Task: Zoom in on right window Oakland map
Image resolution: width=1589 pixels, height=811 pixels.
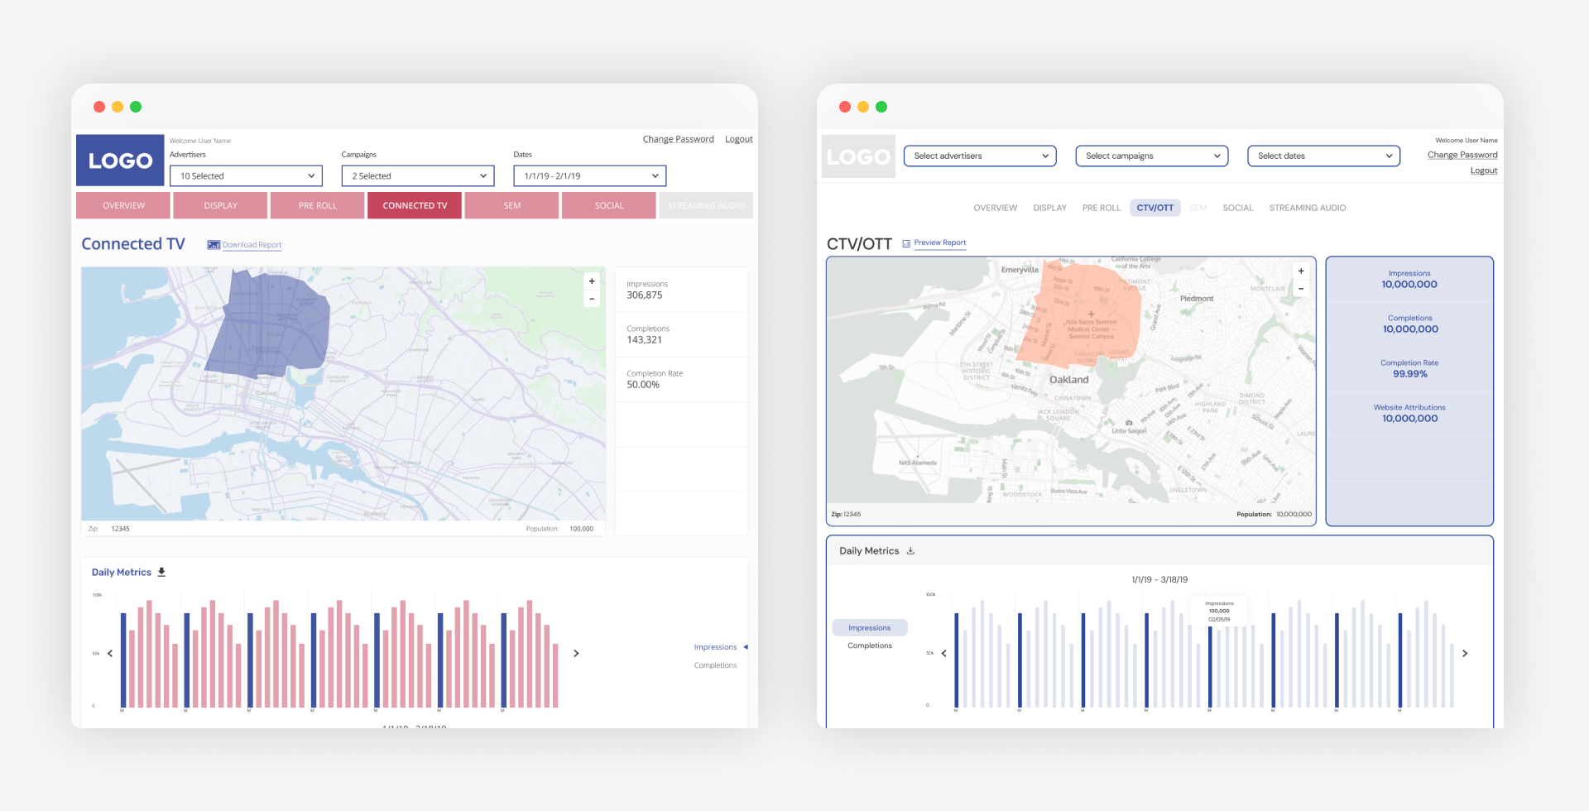Action: (x=1301, y=271)
